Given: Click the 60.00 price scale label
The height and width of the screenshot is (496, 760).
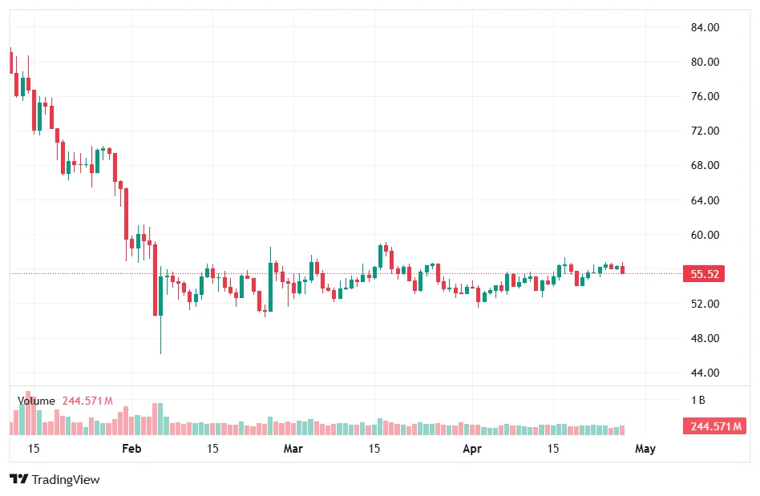Looking at the screenshot, I should [x=705, y=236].
